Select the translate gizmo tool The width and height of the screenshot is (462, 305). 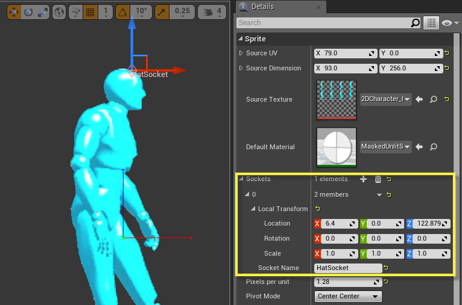coord(13,11)
